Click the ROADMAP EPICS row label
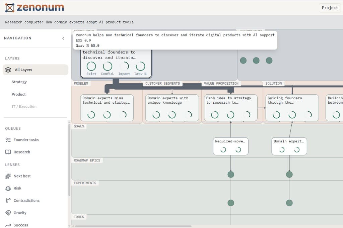Screen dimensions: 343x228 click(87, 160)
